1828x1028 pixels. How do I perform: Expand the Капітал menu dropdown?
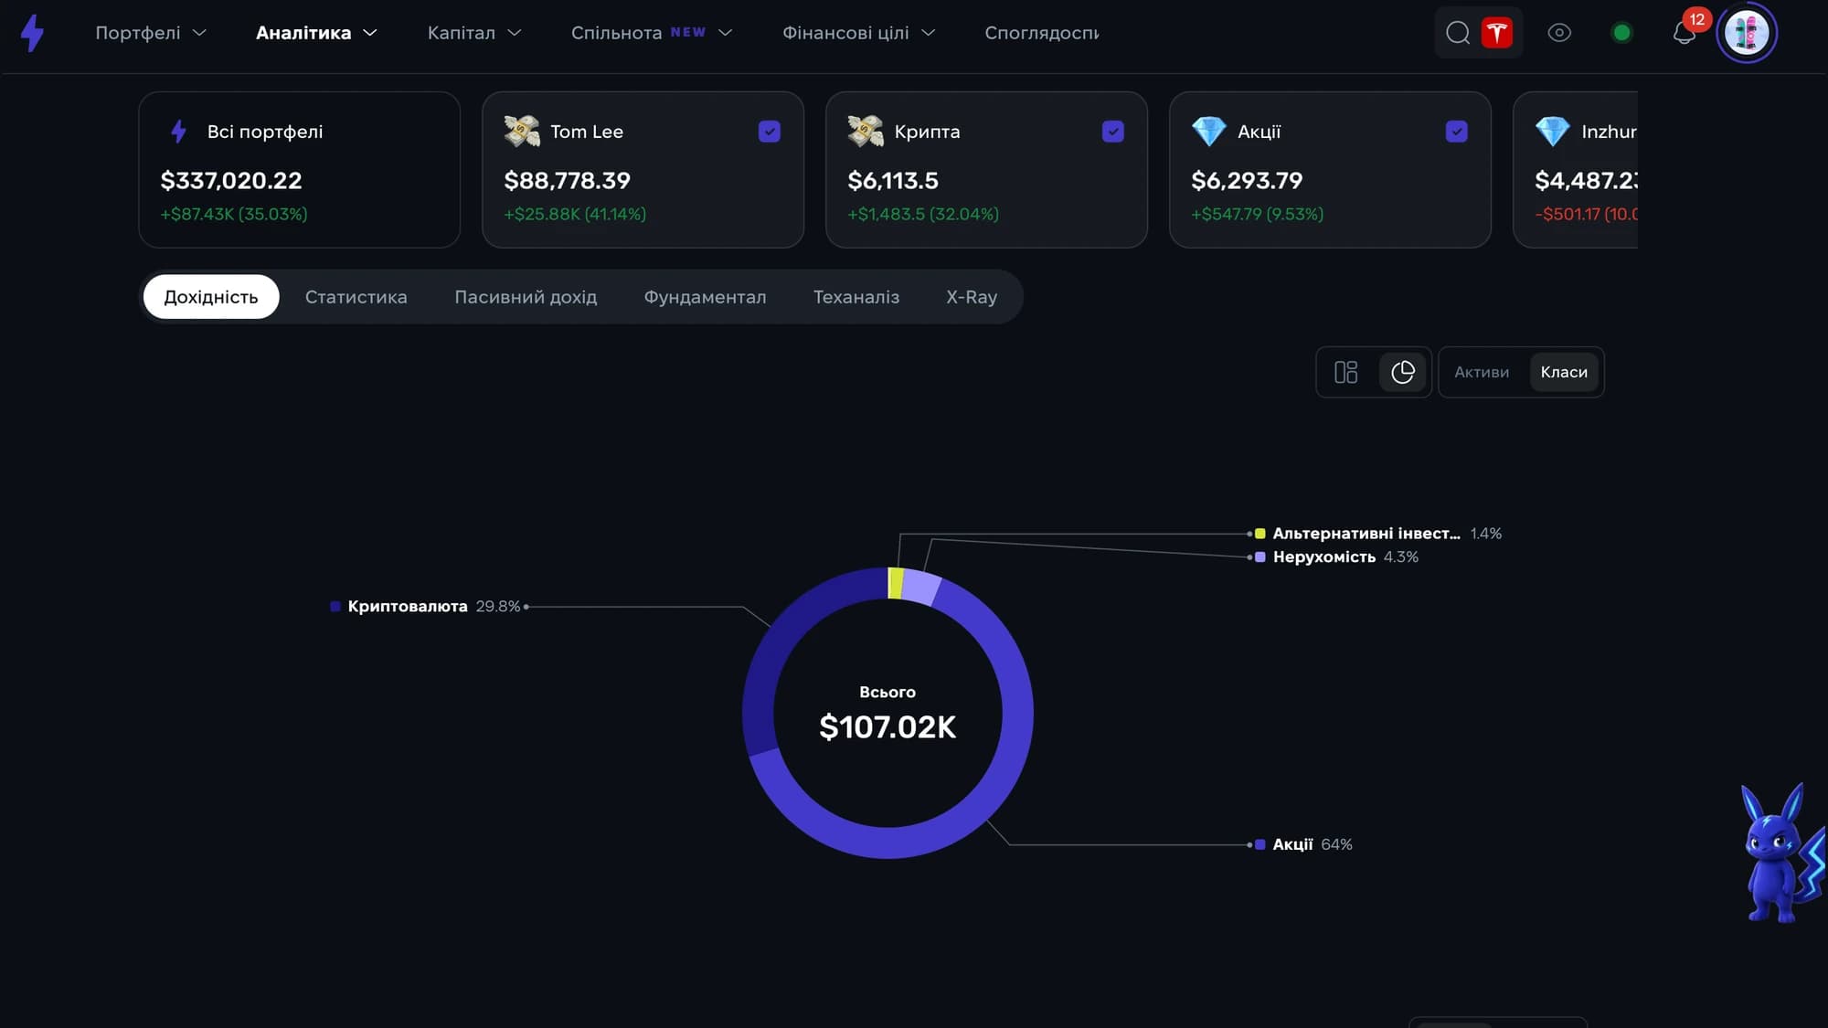(474, 33)
